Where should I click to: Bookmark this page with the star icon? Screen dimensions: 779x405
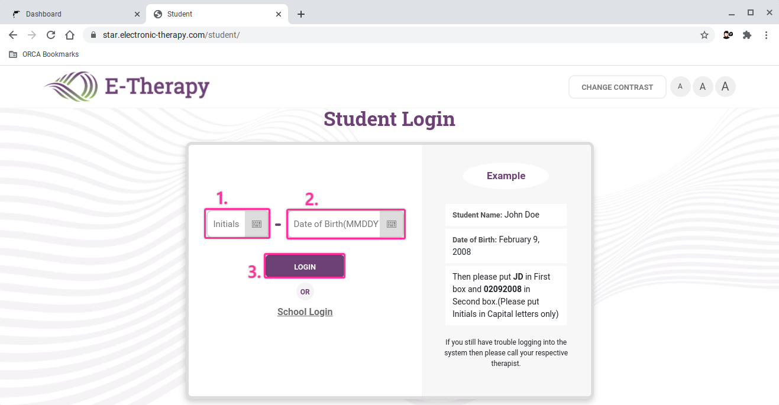pos(704,35)
